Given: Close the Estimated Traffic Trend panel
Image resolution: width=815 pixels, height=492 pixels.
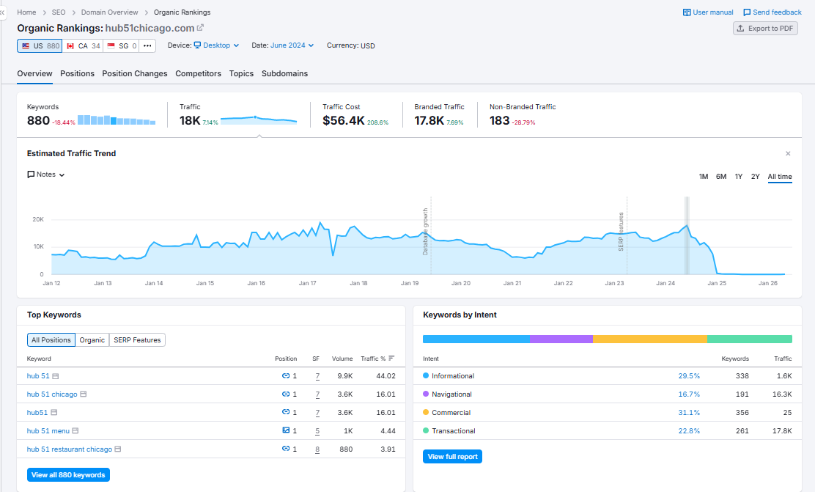Looking at the screenshot, I should [x=788, y=153].
